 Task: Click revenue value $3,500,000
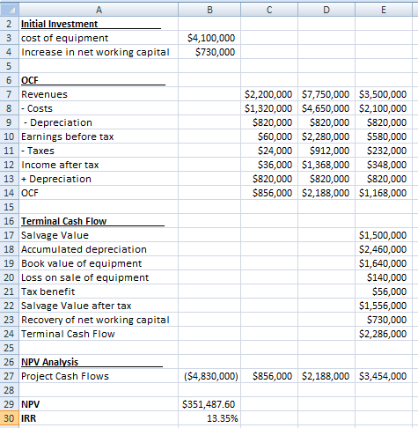(x=383, y=94)
